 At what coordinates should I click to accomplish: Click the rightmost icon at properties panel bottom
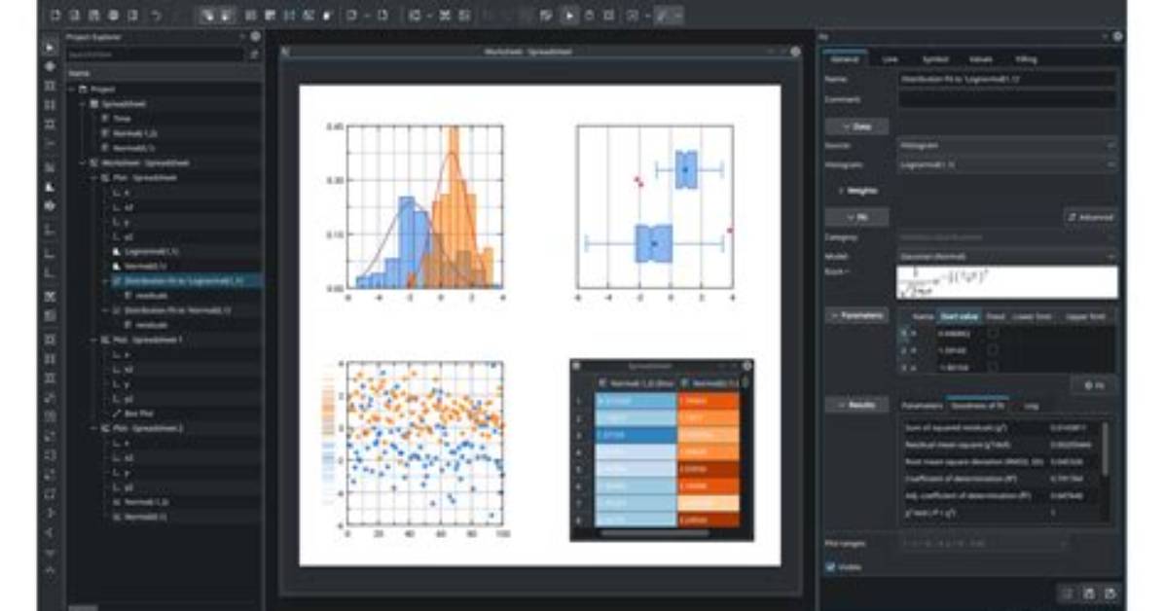1109,593
